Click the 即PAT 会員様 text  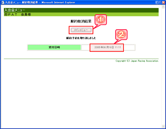pos(18,14)
